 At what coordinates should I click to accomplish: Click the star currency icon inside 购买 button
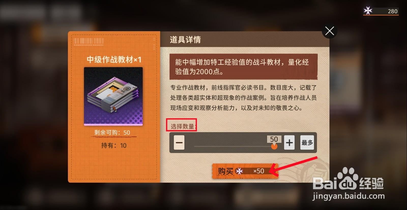pyautogui.click(x=239, y=171)
